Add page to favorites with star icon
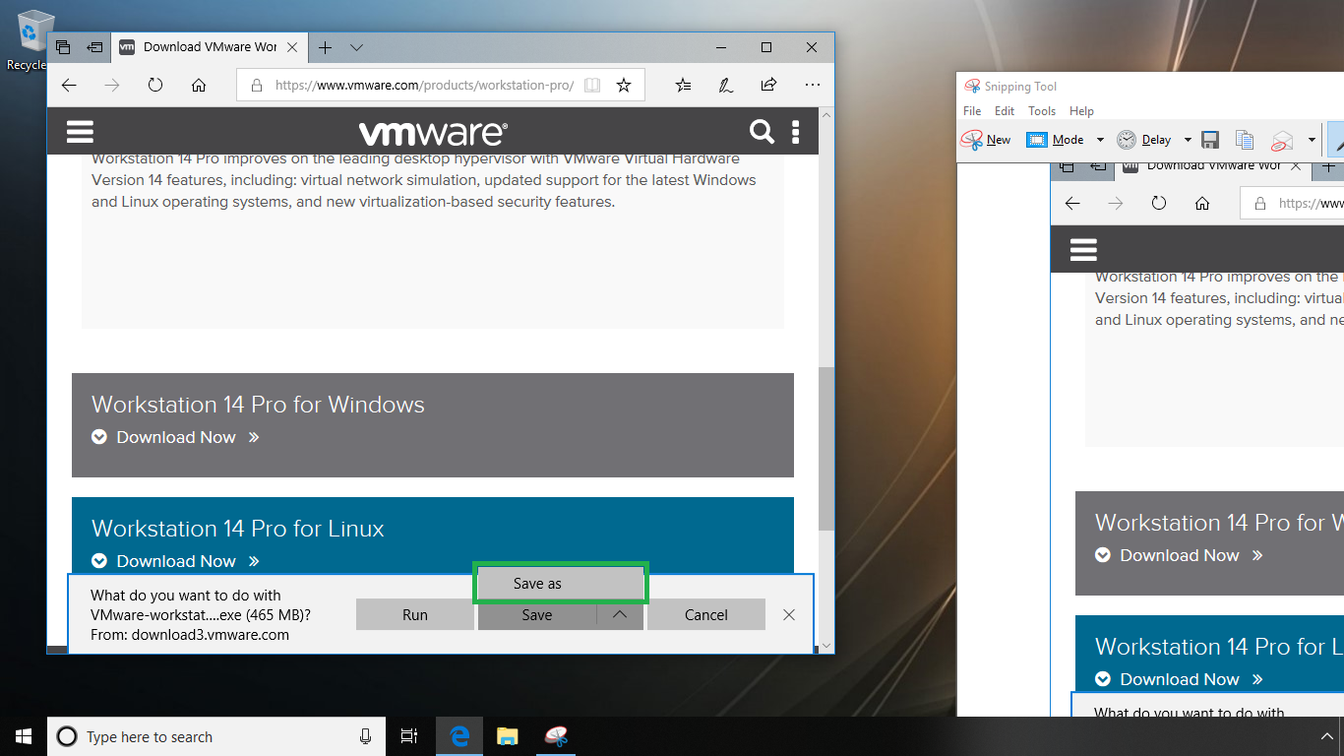1344x756 pixels. click(624, 86)
